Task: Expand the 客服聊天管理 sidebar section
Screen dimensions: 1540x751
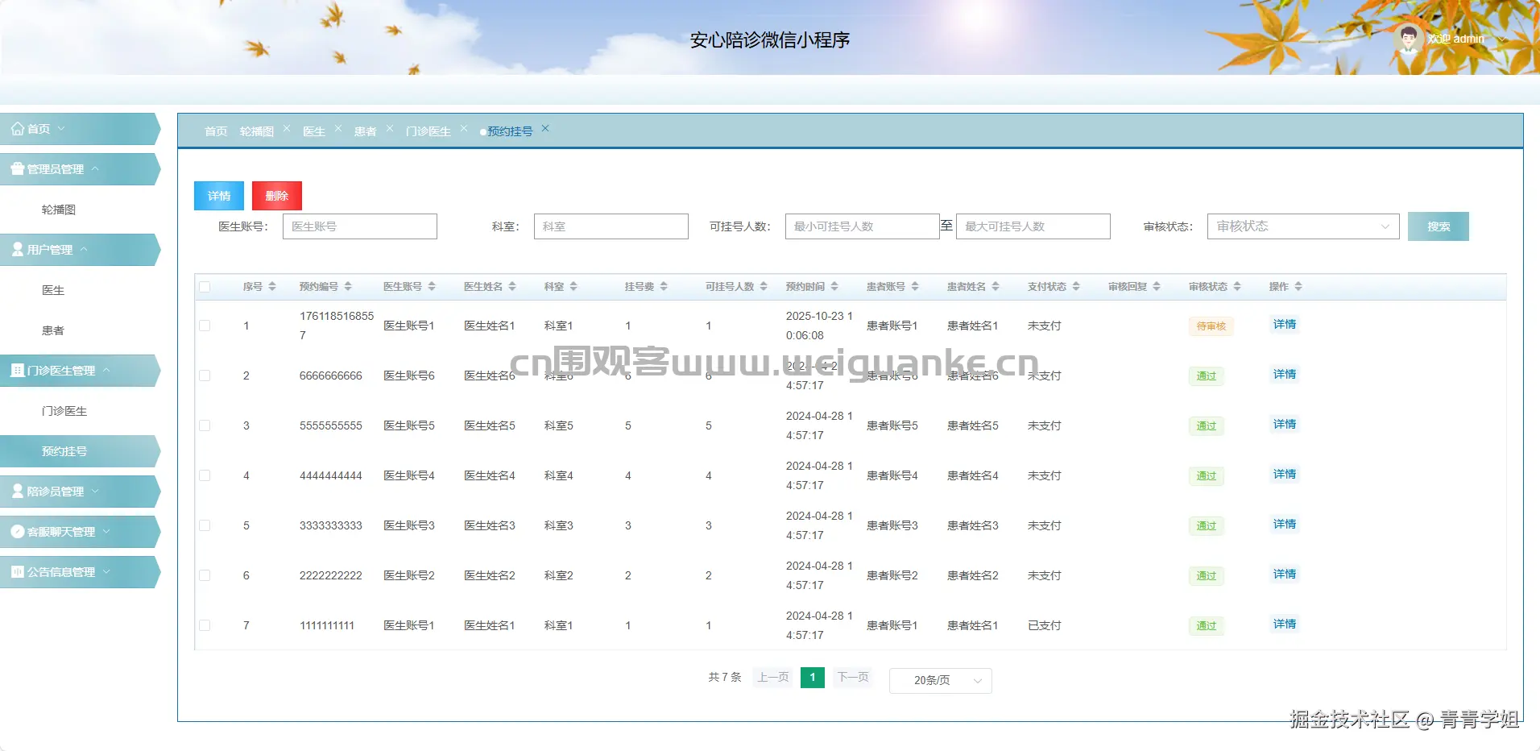Action: click(106, 532)
